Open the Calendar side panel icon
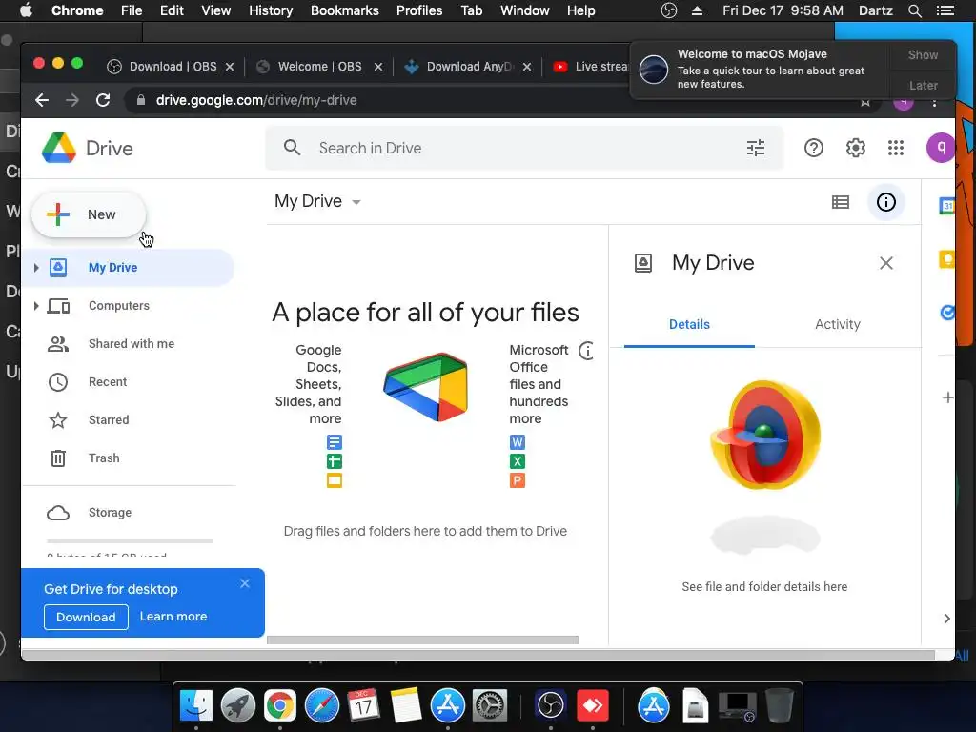This screenshot has width=976, height=732. 946,206
